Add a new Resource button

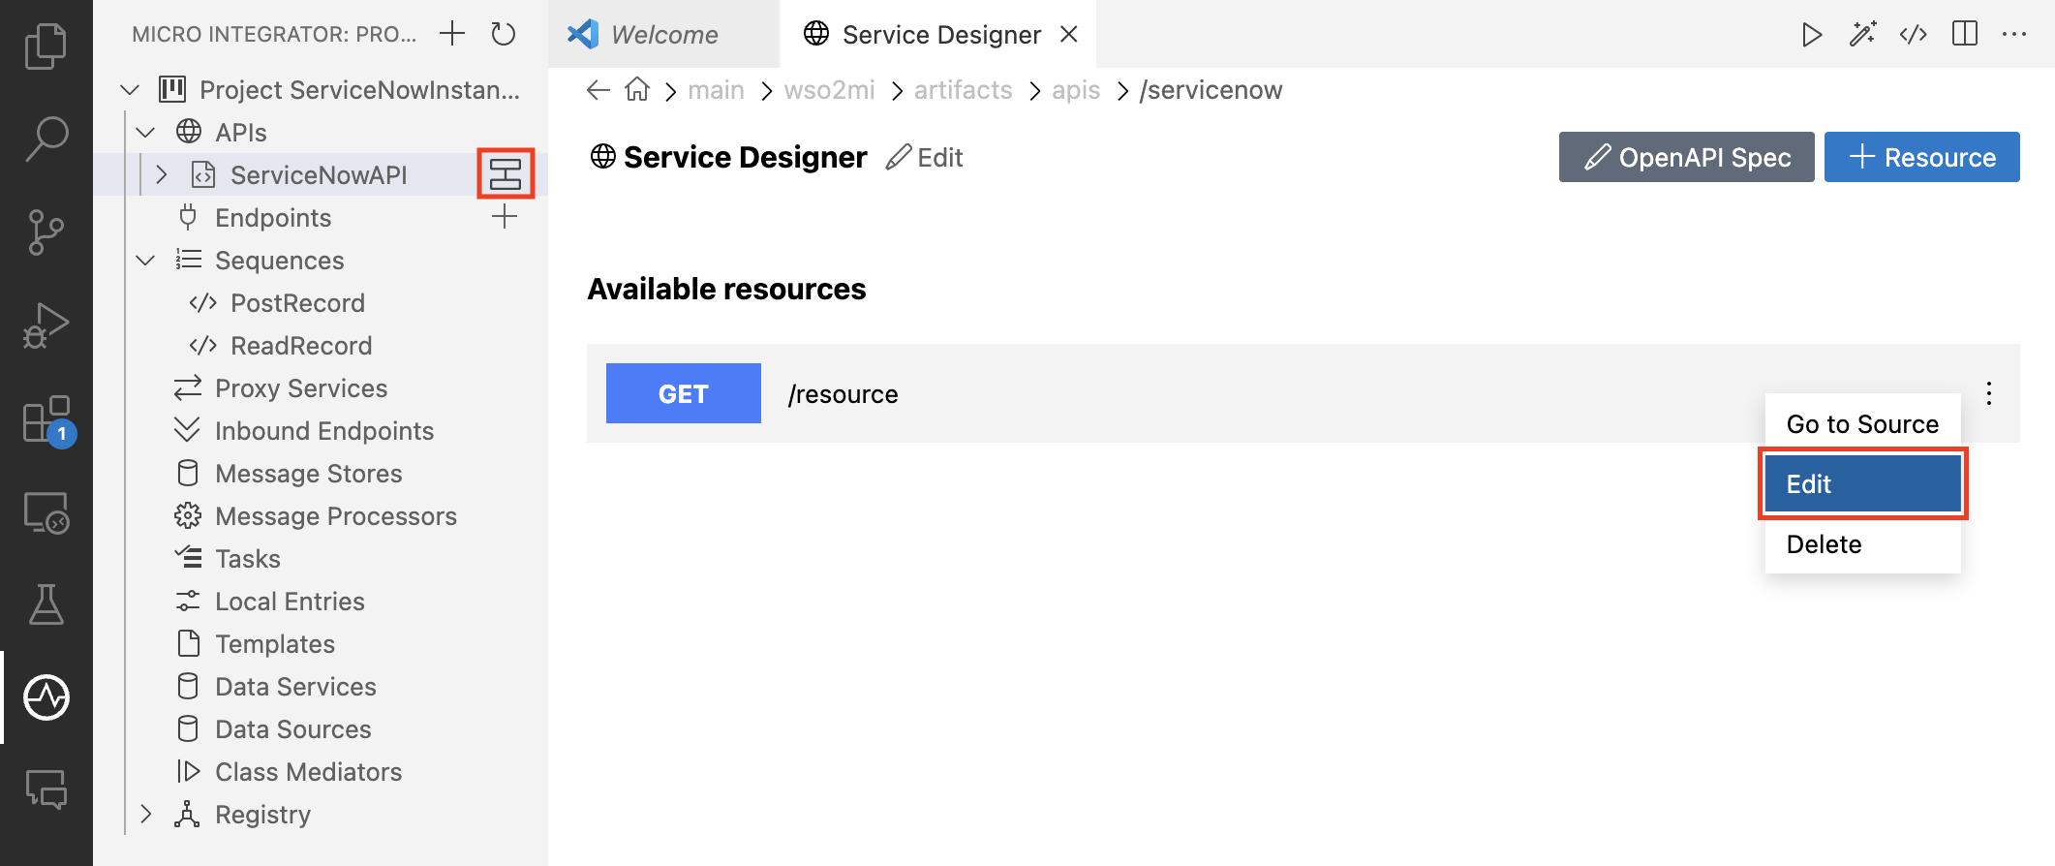coord(1921,157)
